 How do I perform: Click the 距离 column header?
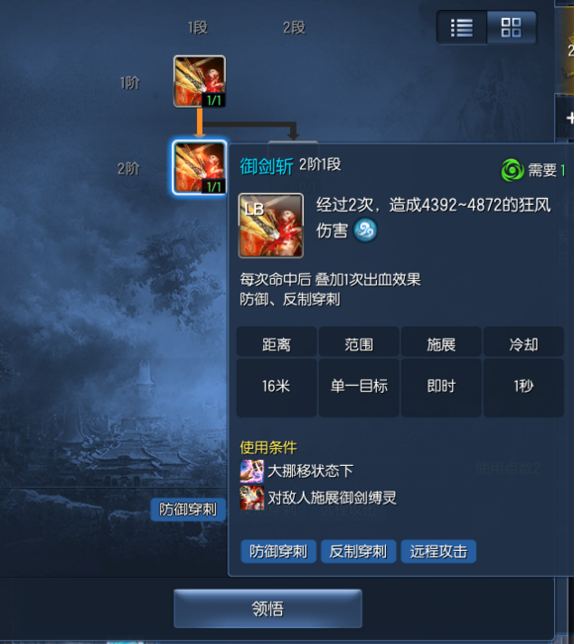point(276,344)
